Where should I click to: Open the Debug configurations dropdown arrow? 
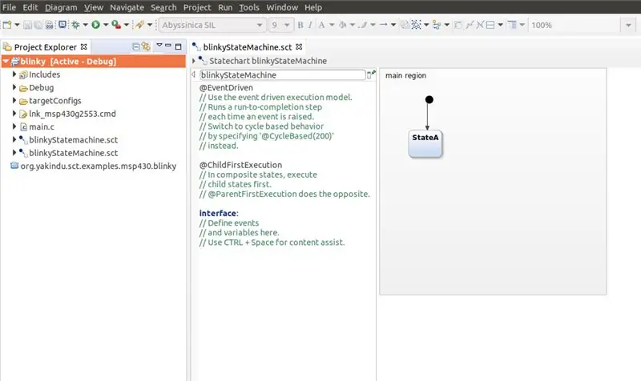point(86,25)
